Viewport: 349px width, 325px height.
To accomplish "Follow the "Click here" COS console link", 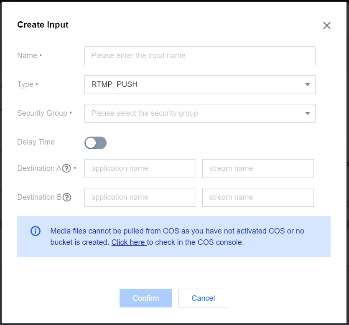I will (x=128, y=242).
